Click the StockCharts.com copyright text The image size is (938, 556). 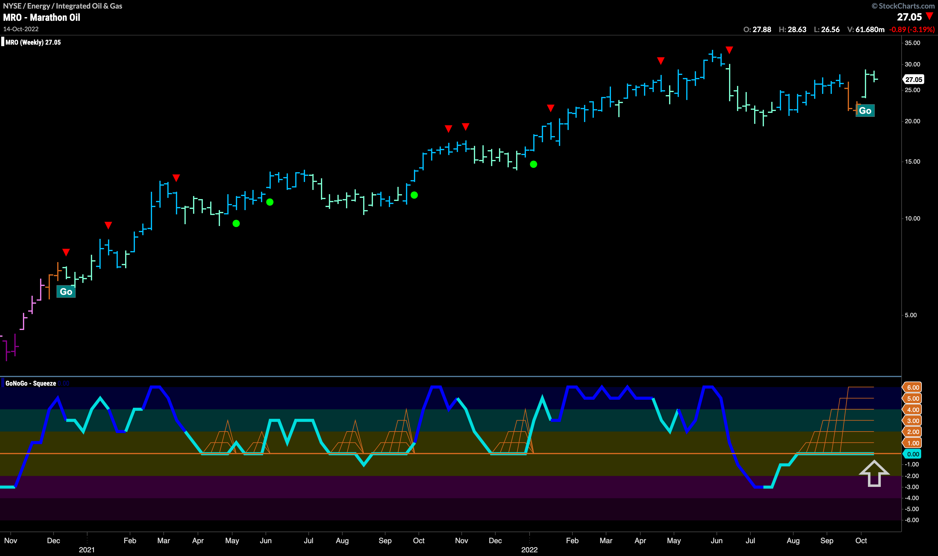click(903, 6)
